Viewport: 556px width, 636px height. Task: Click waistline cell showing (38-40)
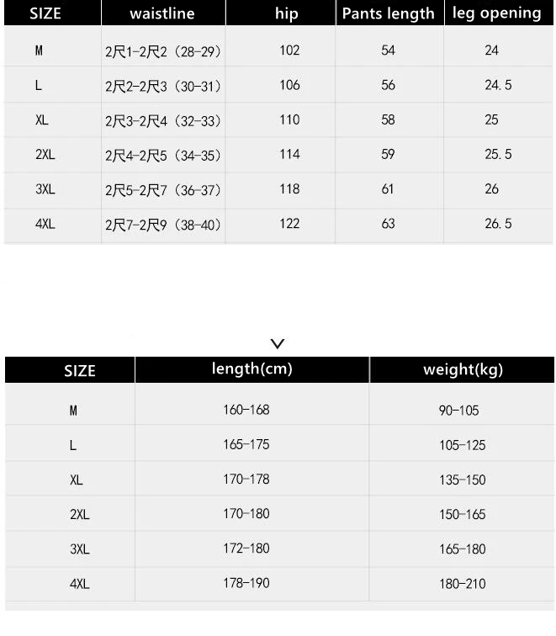point(162,225)
